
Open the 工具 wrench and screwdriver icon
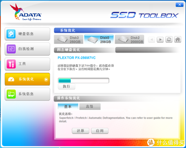coord(11,64)
